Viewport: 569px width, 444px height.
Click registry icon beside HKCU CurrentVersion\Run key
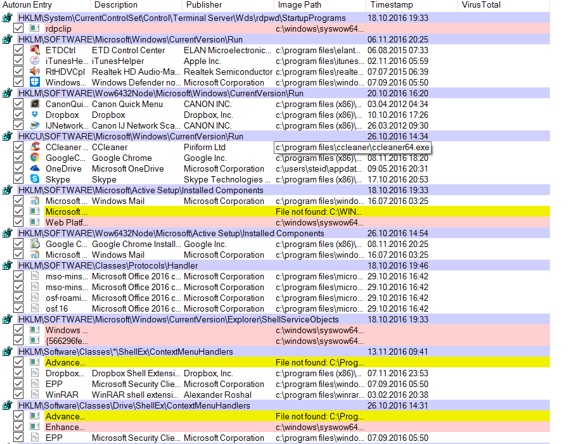(x=7, y=136)
